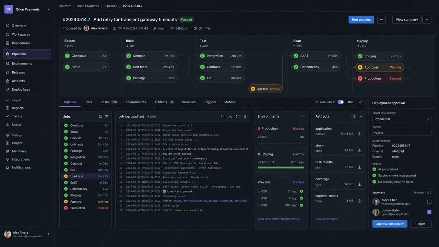Download the test-results junit artifact
439x247 pixels.
click(x=360, y=167)
